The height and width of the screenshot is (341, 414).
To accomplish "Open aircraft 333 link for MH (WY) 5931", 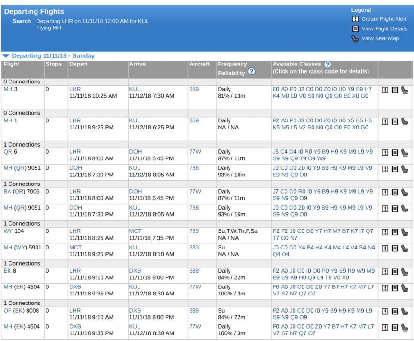I will 194,247.
